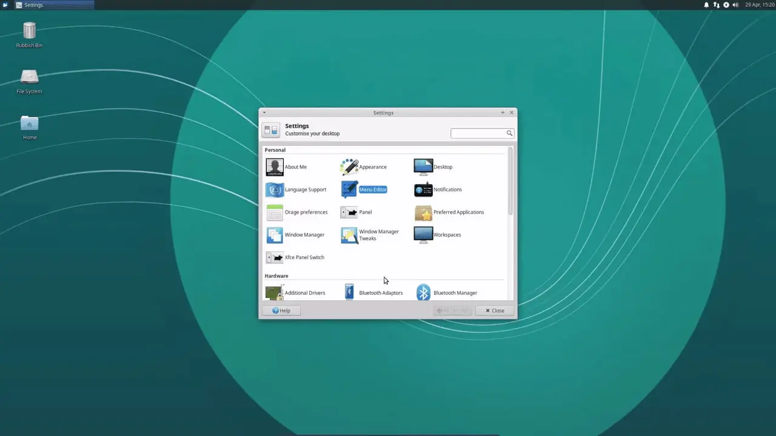Open Panel settings
The width and height of the screenshot is (776, 436).
[x=356, y=213]
